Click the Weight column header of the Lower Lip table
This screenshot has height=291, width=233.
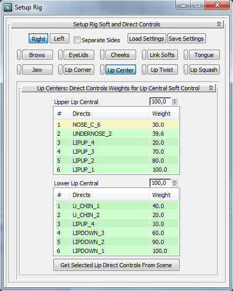tap(164, 195)
